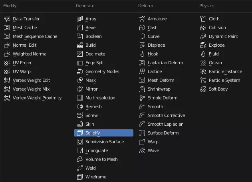Click the Hook modifier icon
The height and width of the screenshot is (182, 252).
[142, 54]
